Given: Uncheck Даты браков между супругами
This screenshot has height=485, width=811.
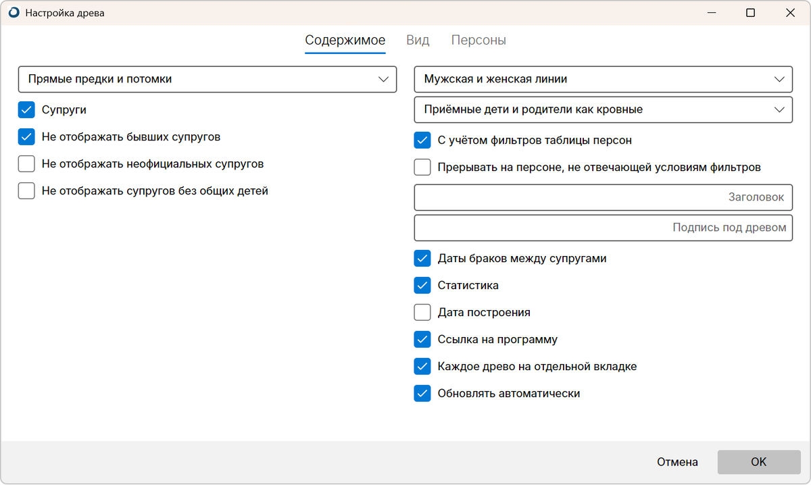Looking at the screenshot, I should coord(422,258).
